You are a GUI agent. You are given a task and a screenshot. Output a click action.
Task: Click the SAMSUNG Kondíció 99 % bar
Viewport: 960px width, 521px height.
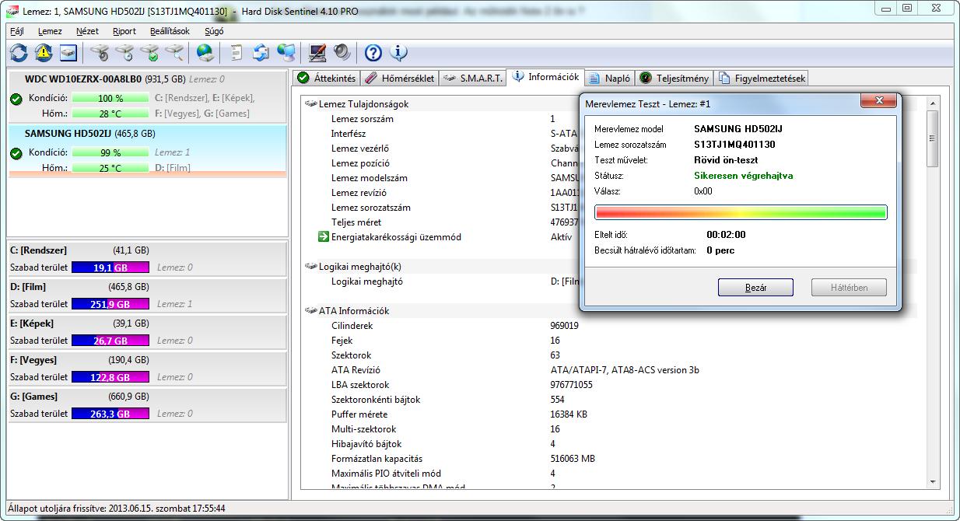(110, 153)
